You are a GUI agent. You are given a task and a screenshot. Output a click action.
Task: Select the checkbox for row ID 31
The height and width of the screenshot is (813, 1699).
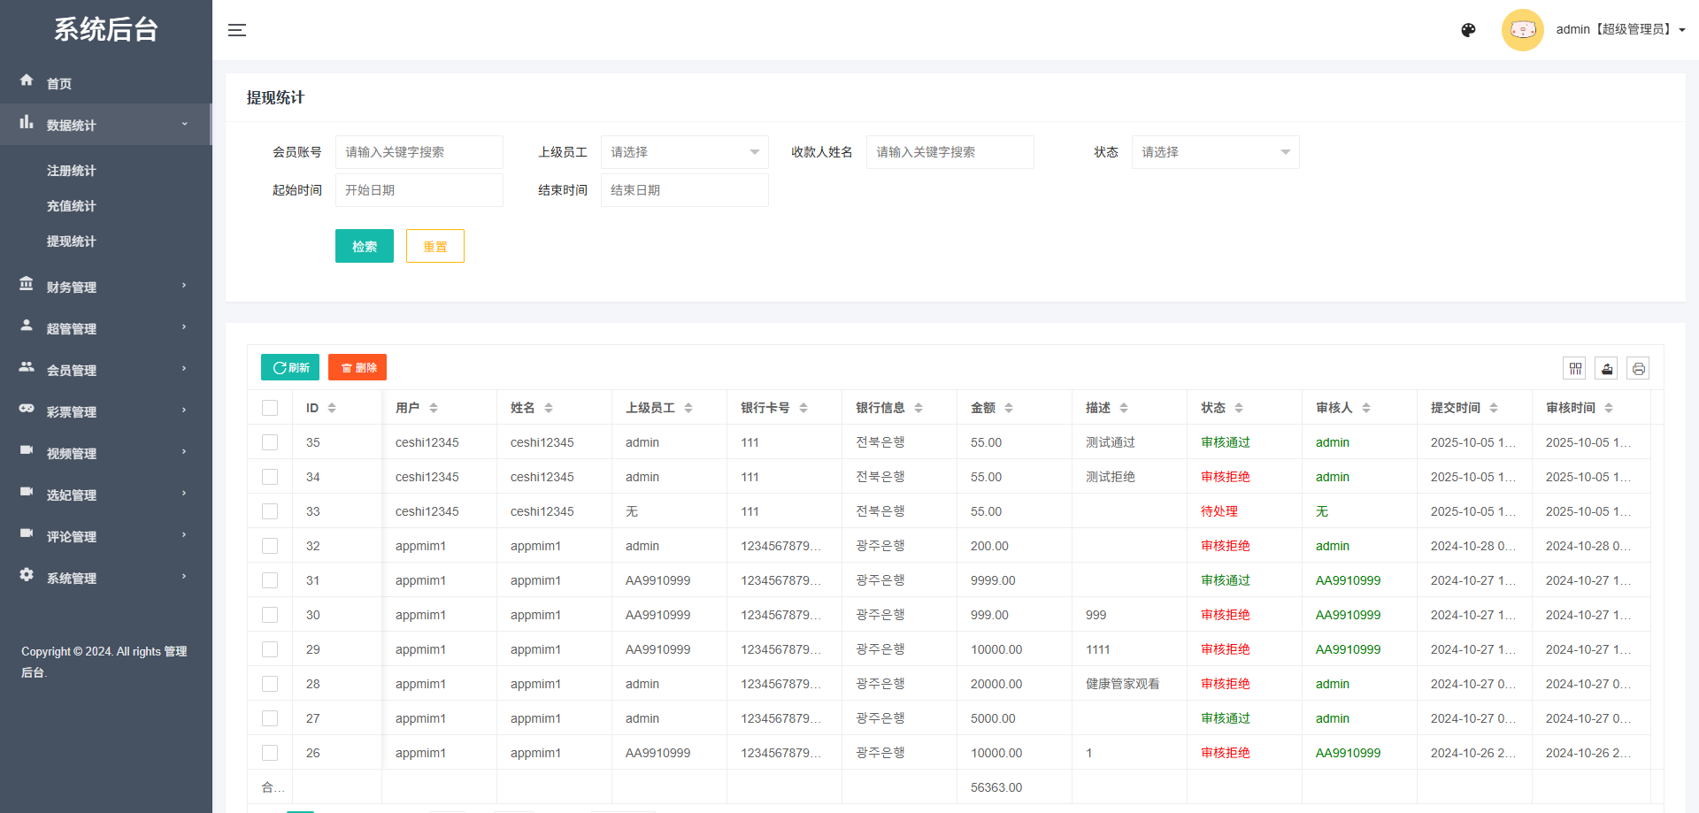click(270, 580)
